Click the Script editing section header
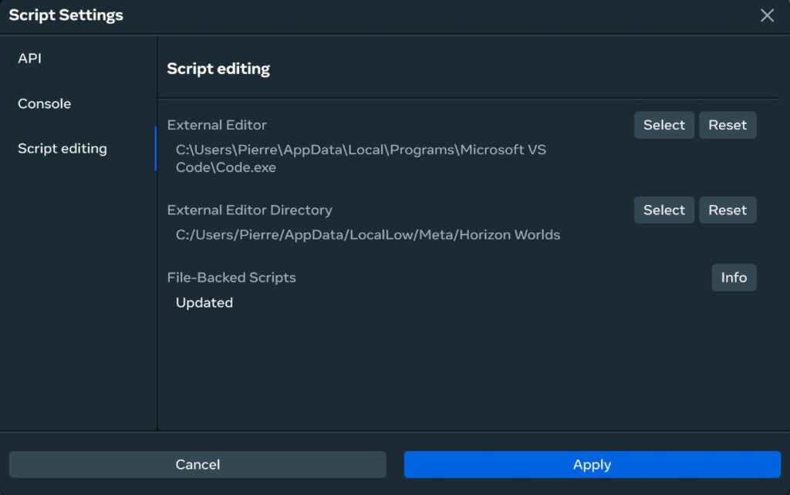This screenshot has width=790, height=495. [218, 69]
